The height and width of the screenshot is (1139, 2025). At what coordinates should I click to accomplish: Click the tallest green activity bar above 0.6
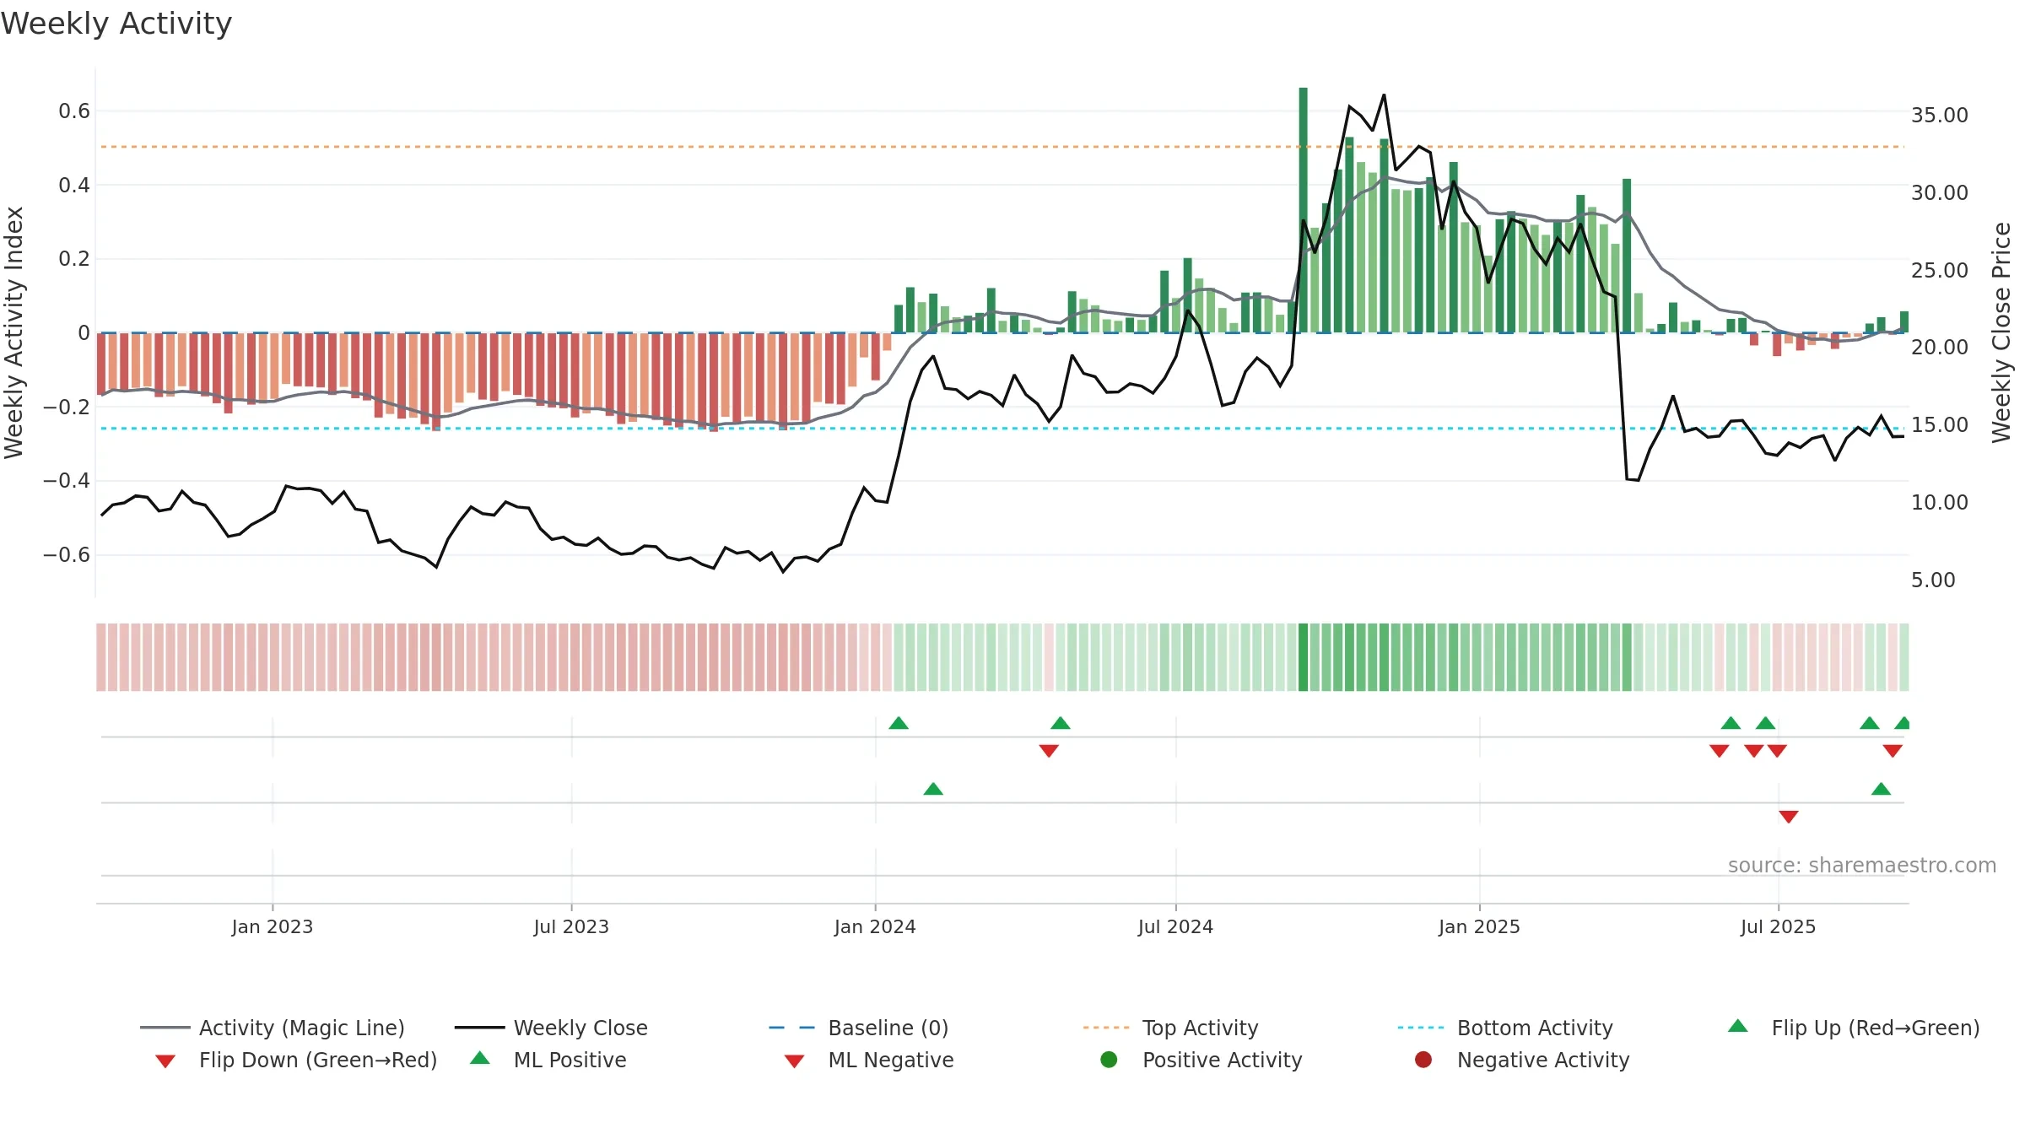click(x=1304, y=210)
